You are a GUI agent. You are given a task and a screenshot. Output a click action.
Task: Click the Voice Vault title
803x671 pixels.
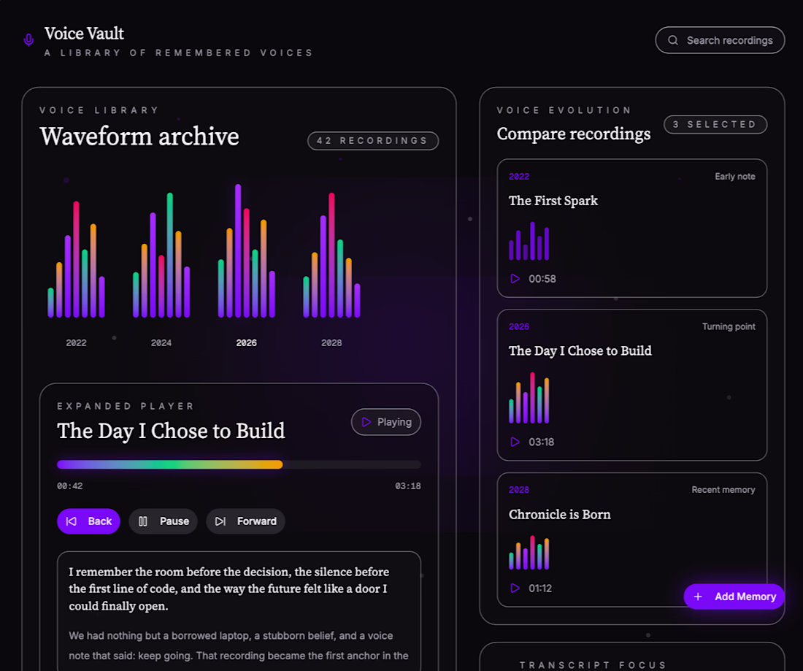coord(84,34)
